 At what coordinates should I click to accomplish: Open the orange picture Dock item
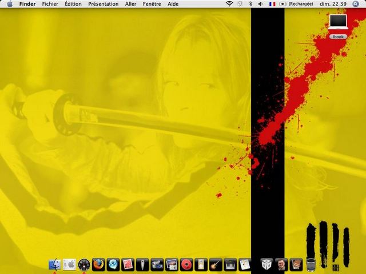pyautogui.click(x=296, y=264)
